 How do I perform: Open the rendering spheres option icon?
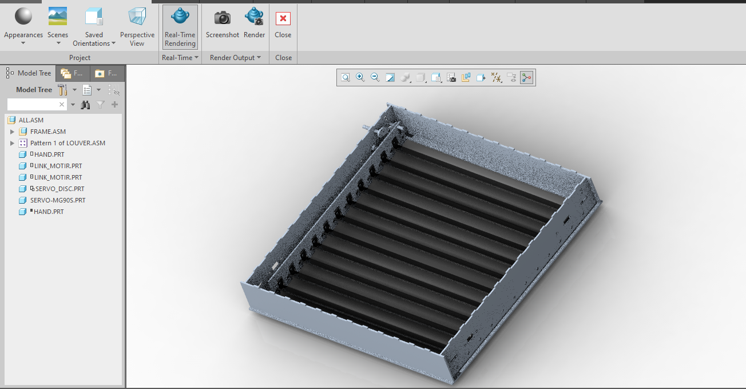coord(406,78)
